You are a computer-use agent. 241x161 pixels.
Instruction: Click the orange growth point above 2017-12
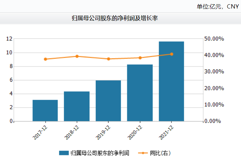[45, 59]
